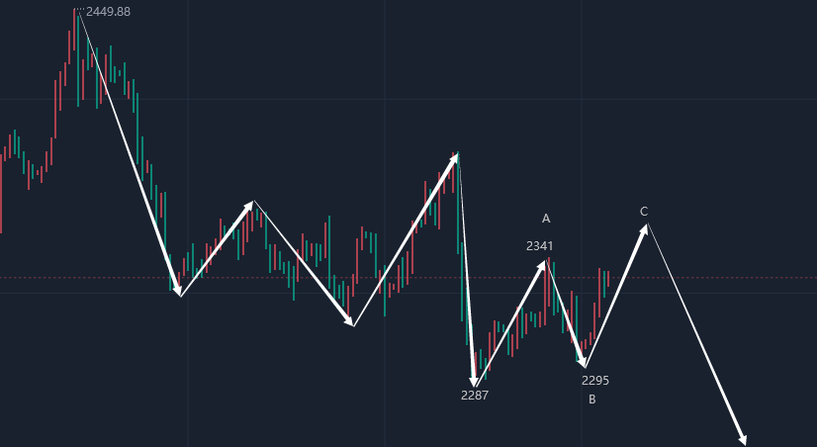The image size is (817, 447).
Task: Select the arrowhead at the 2295 low
Action: tap(584, 363)
